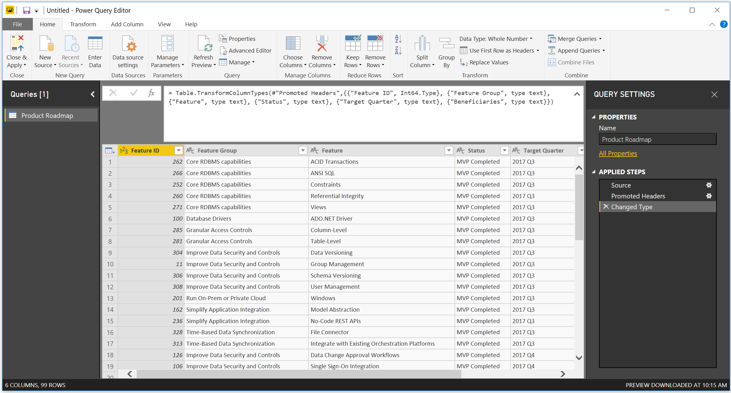The image size is (731, 393).
Task: Open All Properties link
Action: 618,153
